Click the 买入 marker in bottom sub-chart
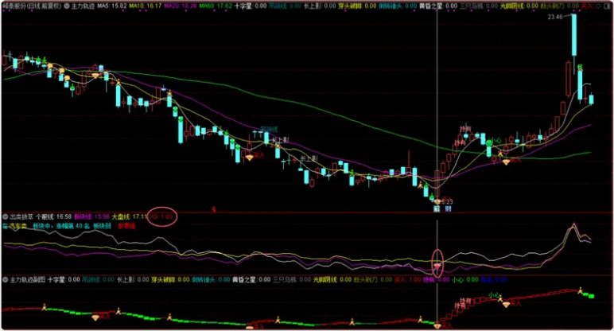 516,303
